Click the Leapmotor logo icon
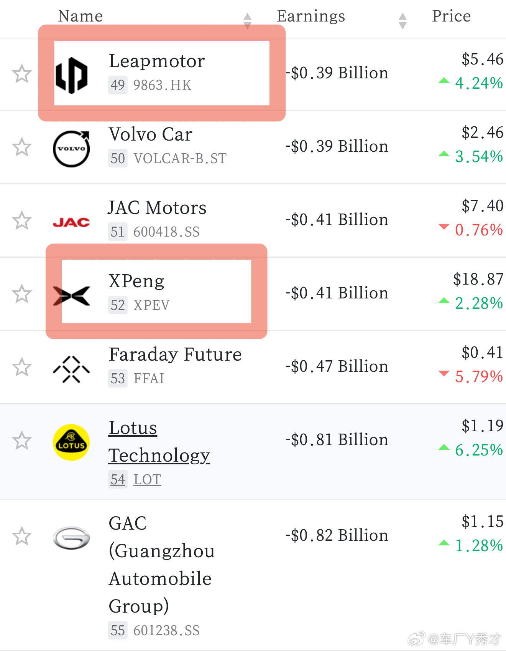The height and width of the screenshot is (651, 506). click(71, 75)
